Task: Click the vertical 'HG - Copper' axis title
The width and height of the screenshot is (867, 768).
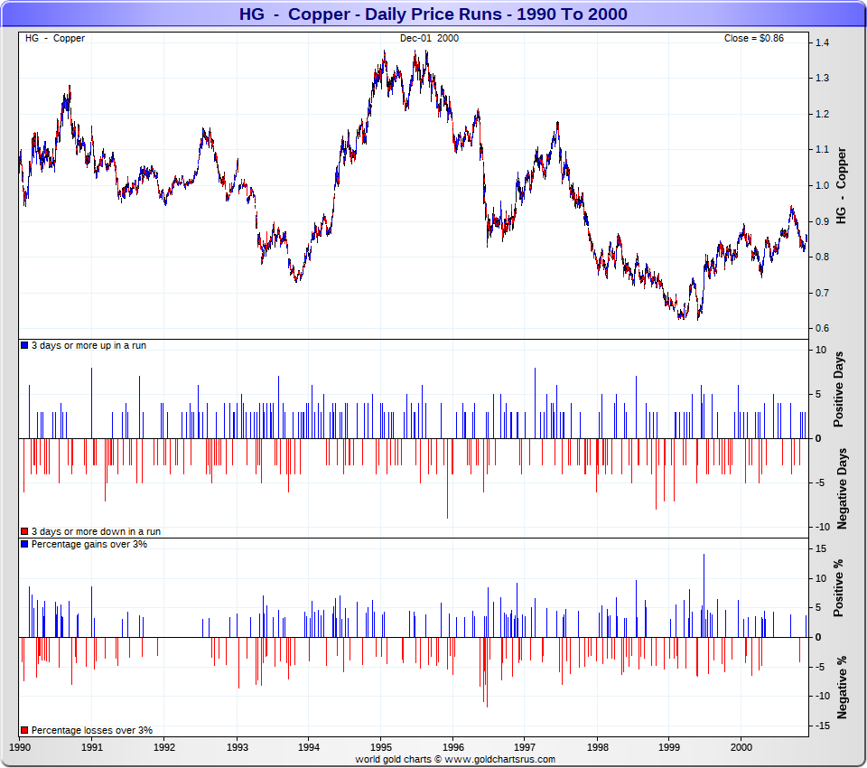Action: tap(841, 185)
